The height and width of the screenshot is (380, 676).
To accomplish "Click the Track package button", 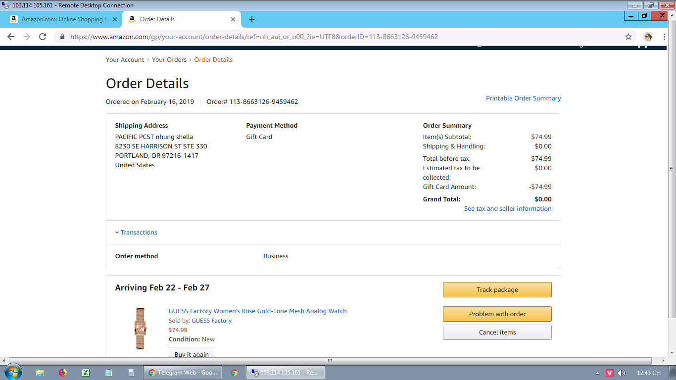I will pos(497,290).
